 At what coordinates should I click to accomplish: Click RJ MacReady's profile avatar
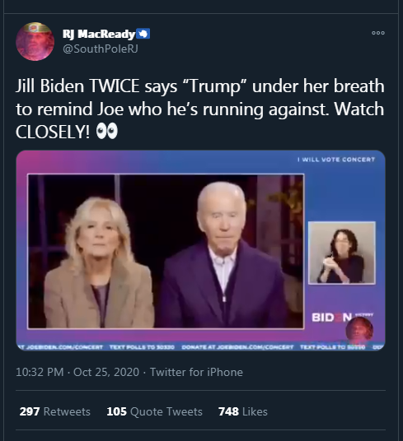35,41
